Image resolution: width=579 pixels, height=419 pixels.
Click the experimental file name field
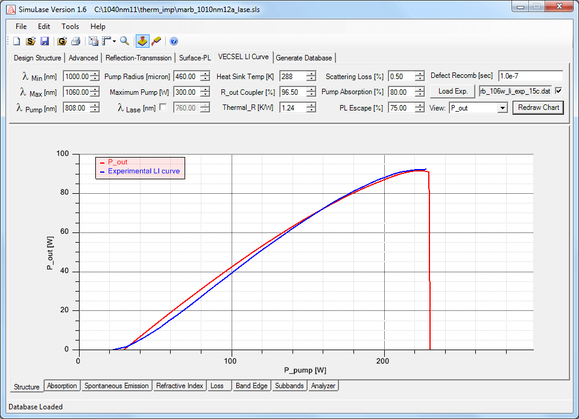[x=516, y=91]
